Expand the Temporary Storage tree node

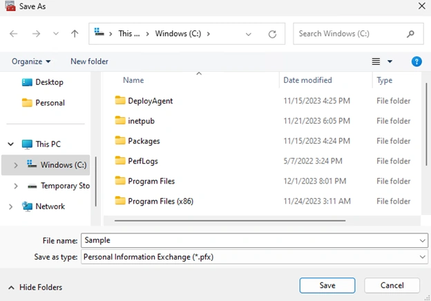[x=16, y=186]
